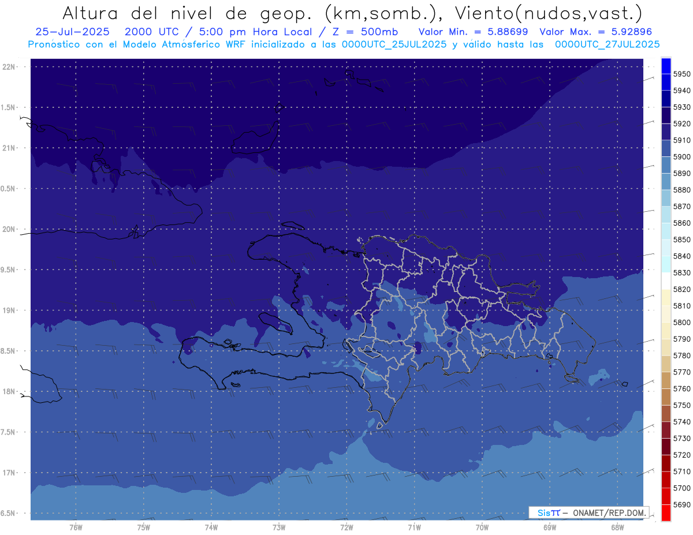Click the 19N latitude axis label

click(9, 310)
